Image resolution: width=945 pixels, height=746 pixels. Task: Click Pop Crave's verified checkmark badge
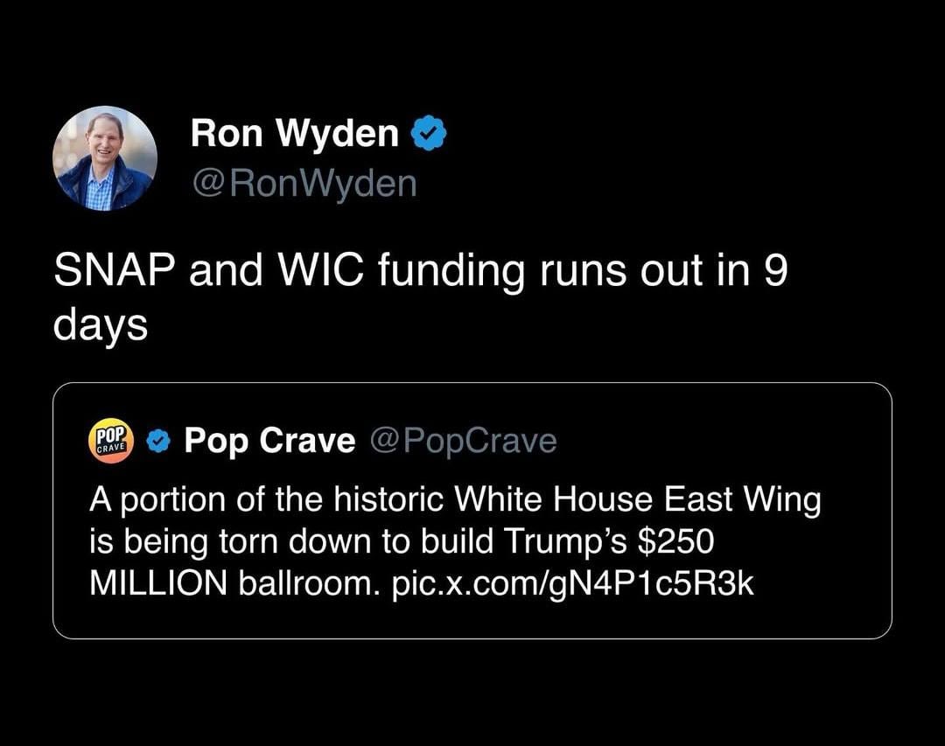click(x=157, y=442)
